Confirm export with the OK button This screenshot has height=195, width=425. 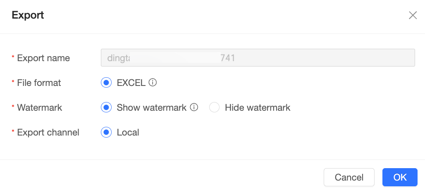(400, 177)
